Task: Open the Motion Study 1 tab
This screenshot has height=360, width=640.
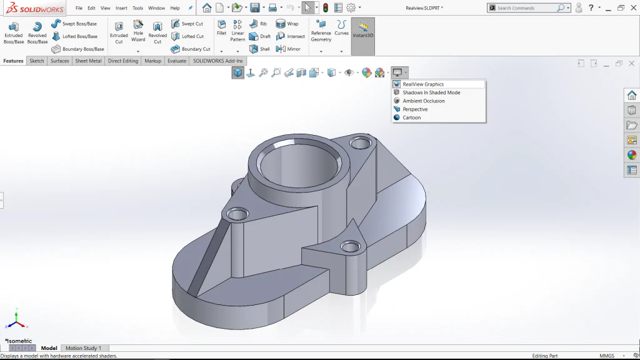Action: tap(83, 348)
